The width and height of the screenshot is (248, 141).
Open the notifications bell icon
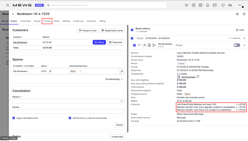208,5
